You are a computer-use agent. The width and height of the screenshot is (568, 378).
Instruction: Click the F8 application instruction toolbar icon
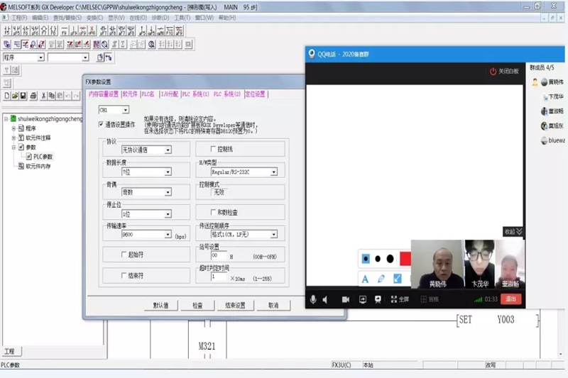[x=53, y=30]
